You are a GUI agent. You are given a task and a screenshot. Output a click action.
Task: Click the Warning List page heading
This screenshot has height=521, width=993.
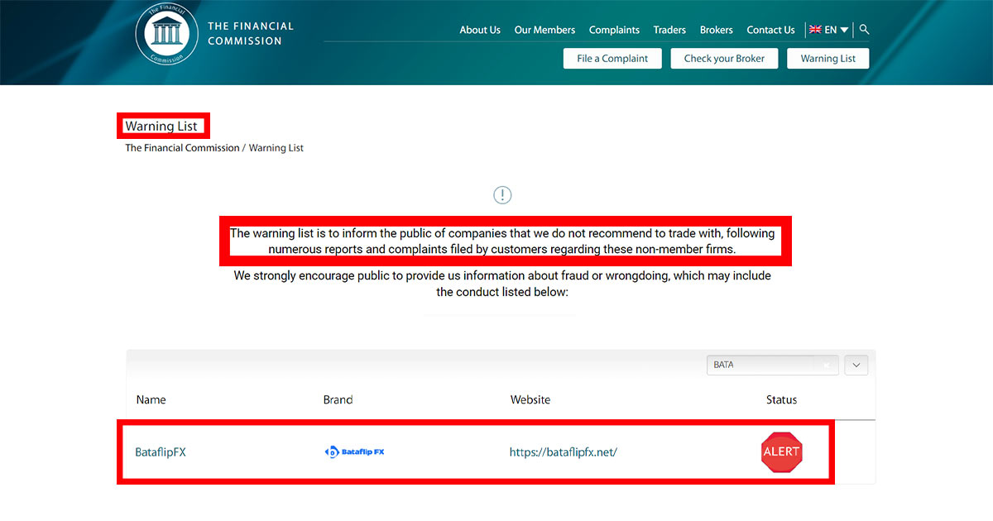pos(161,127)
